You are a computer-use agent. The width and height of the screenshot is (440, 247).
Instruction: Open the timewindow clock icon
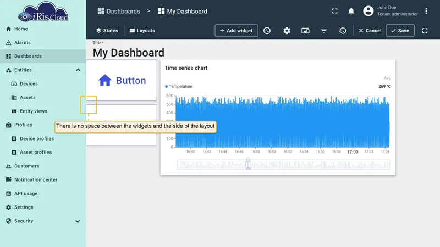[x=267, y=31]
